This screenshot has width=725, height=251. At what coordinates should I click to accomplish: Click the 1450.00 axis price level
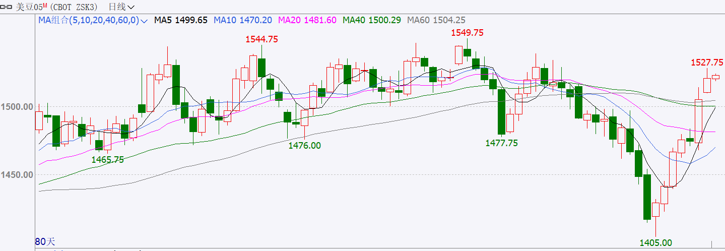tap(17, 175)
